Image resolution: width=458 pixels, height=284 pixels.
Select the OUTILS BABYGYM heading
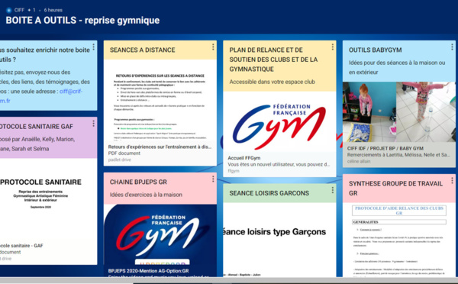point(375,50)
